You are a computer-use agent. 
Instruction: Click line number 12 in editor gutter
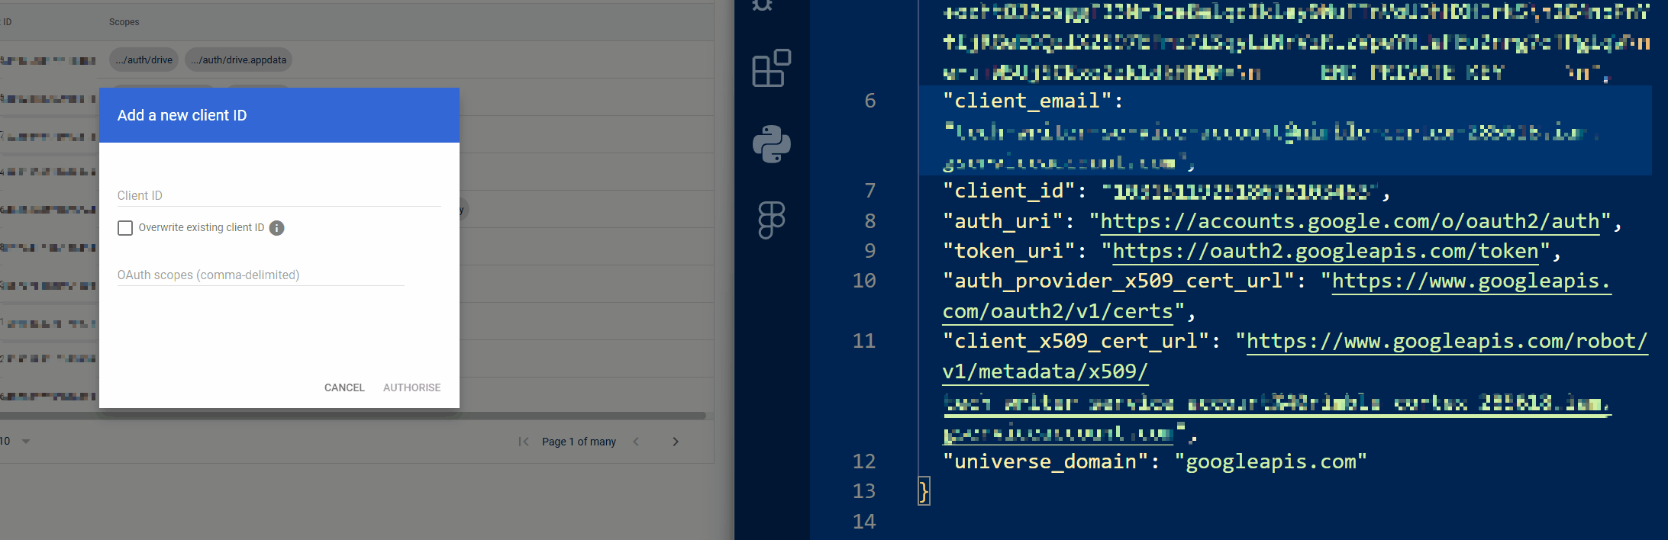pos(864,461)
